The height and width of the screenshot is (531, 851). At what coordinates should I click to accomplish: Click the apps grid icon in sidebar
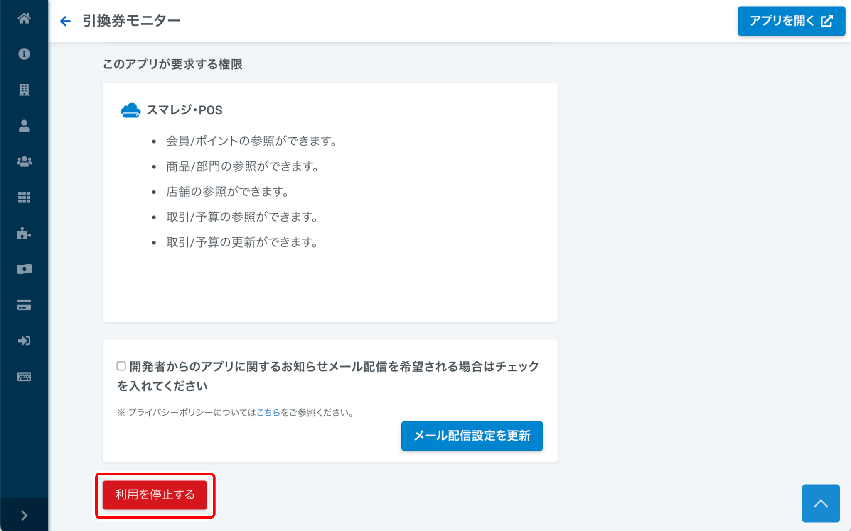tap(24, 197)
